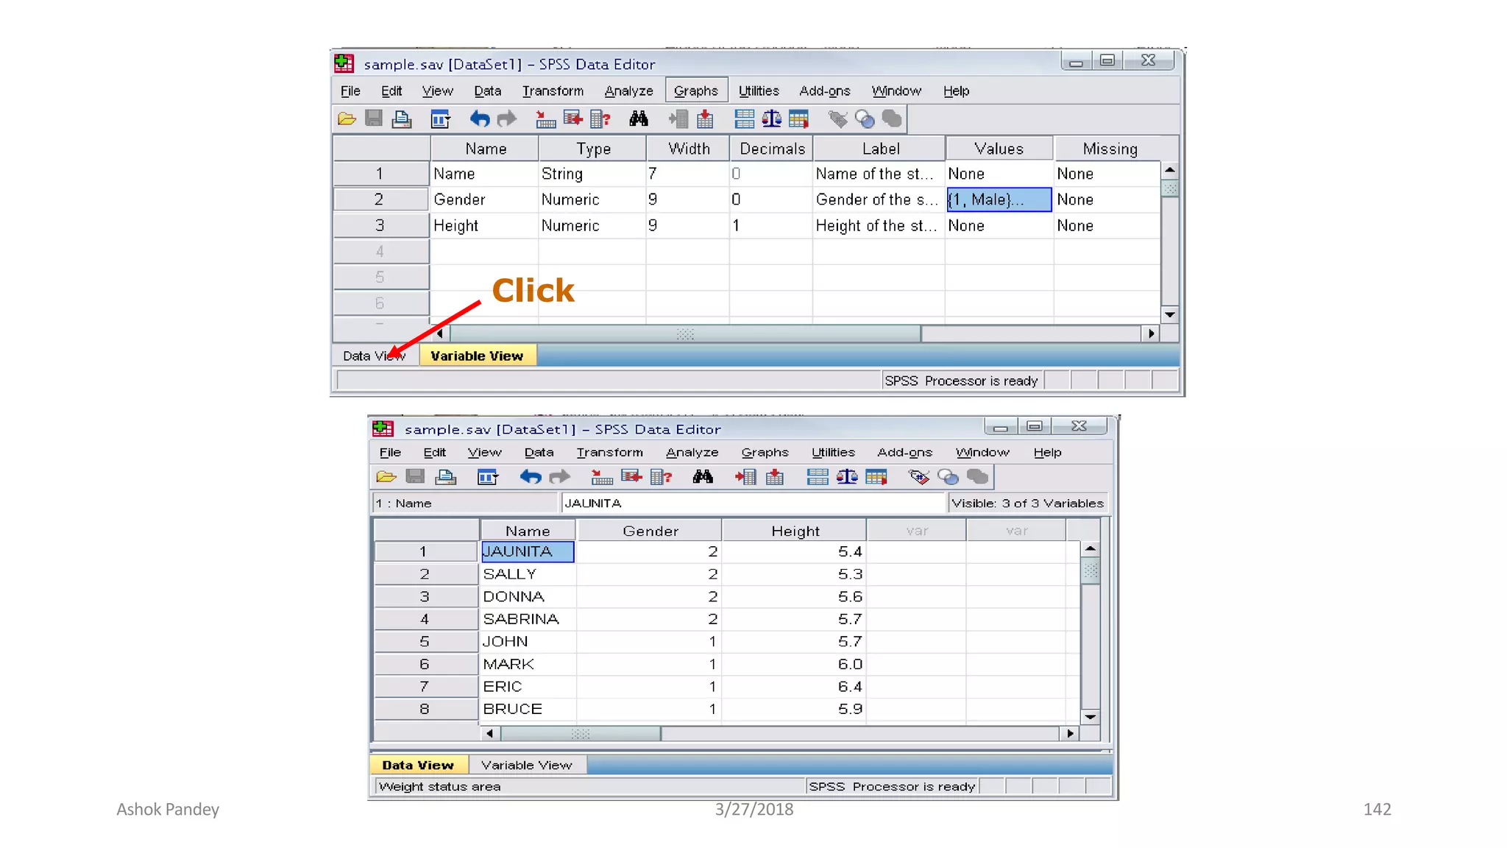Click Weight Cases scales icon in the lower window
Viewport: 1507px width, 848px height.
(846, 477)
